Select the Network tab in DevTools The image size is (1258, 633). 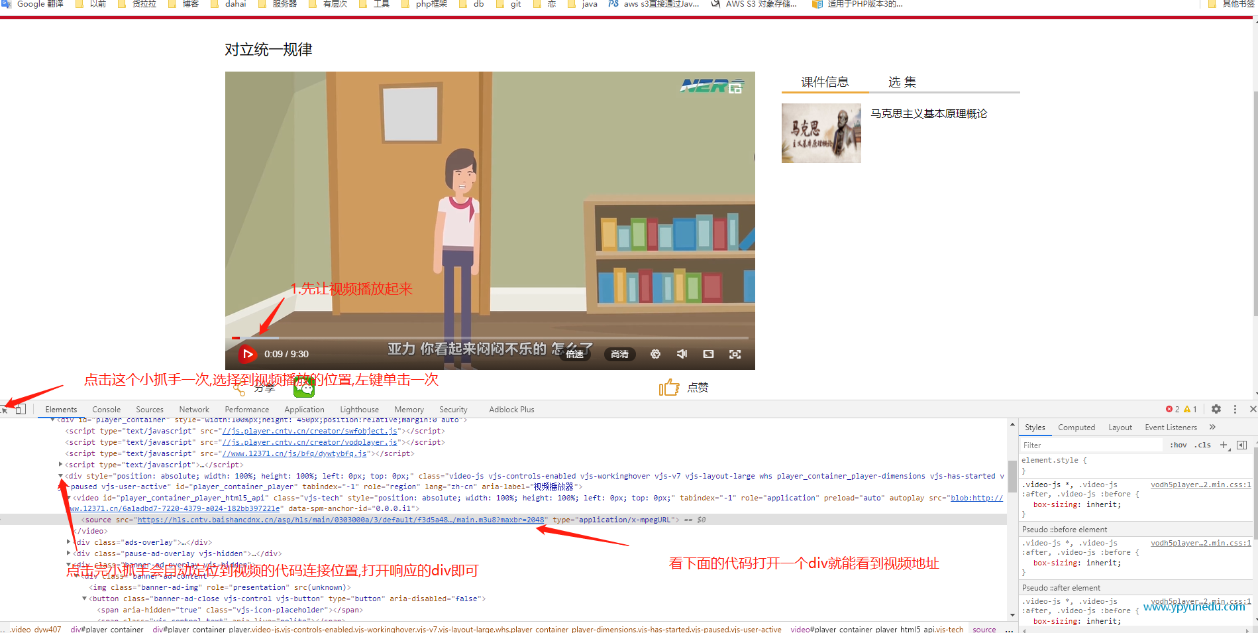[194, 410]
